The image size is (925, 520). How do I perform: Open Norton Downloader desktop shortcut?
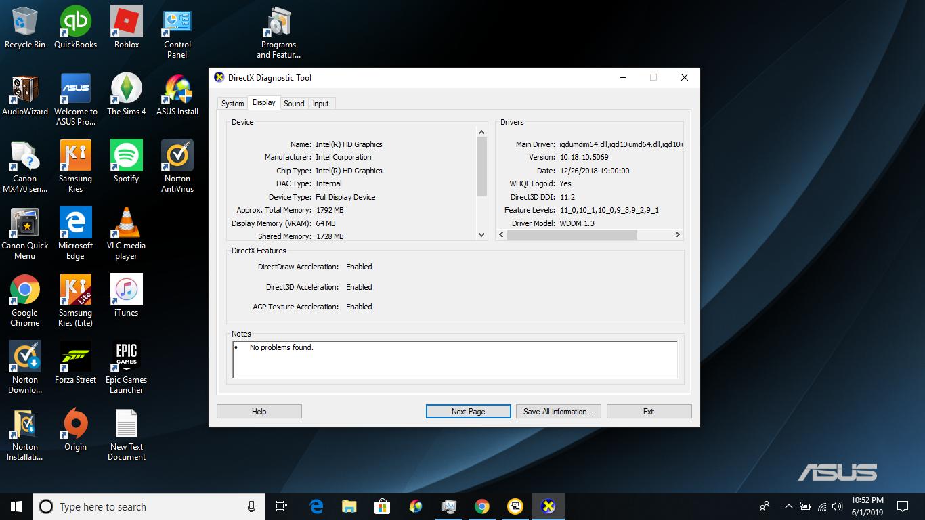[x=25, y=366]
